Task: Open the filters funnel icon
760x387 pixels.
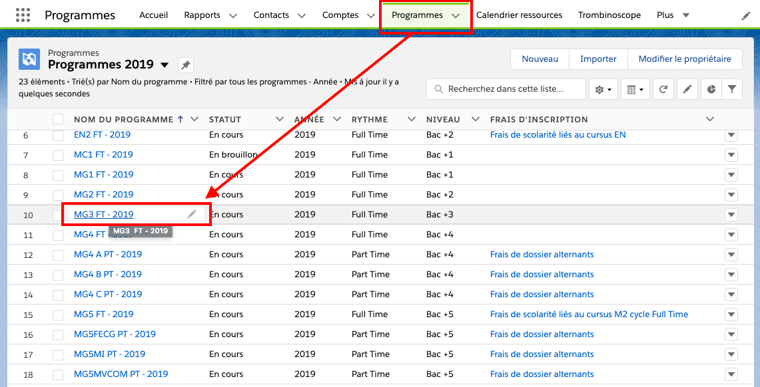Action: [732, 89]
